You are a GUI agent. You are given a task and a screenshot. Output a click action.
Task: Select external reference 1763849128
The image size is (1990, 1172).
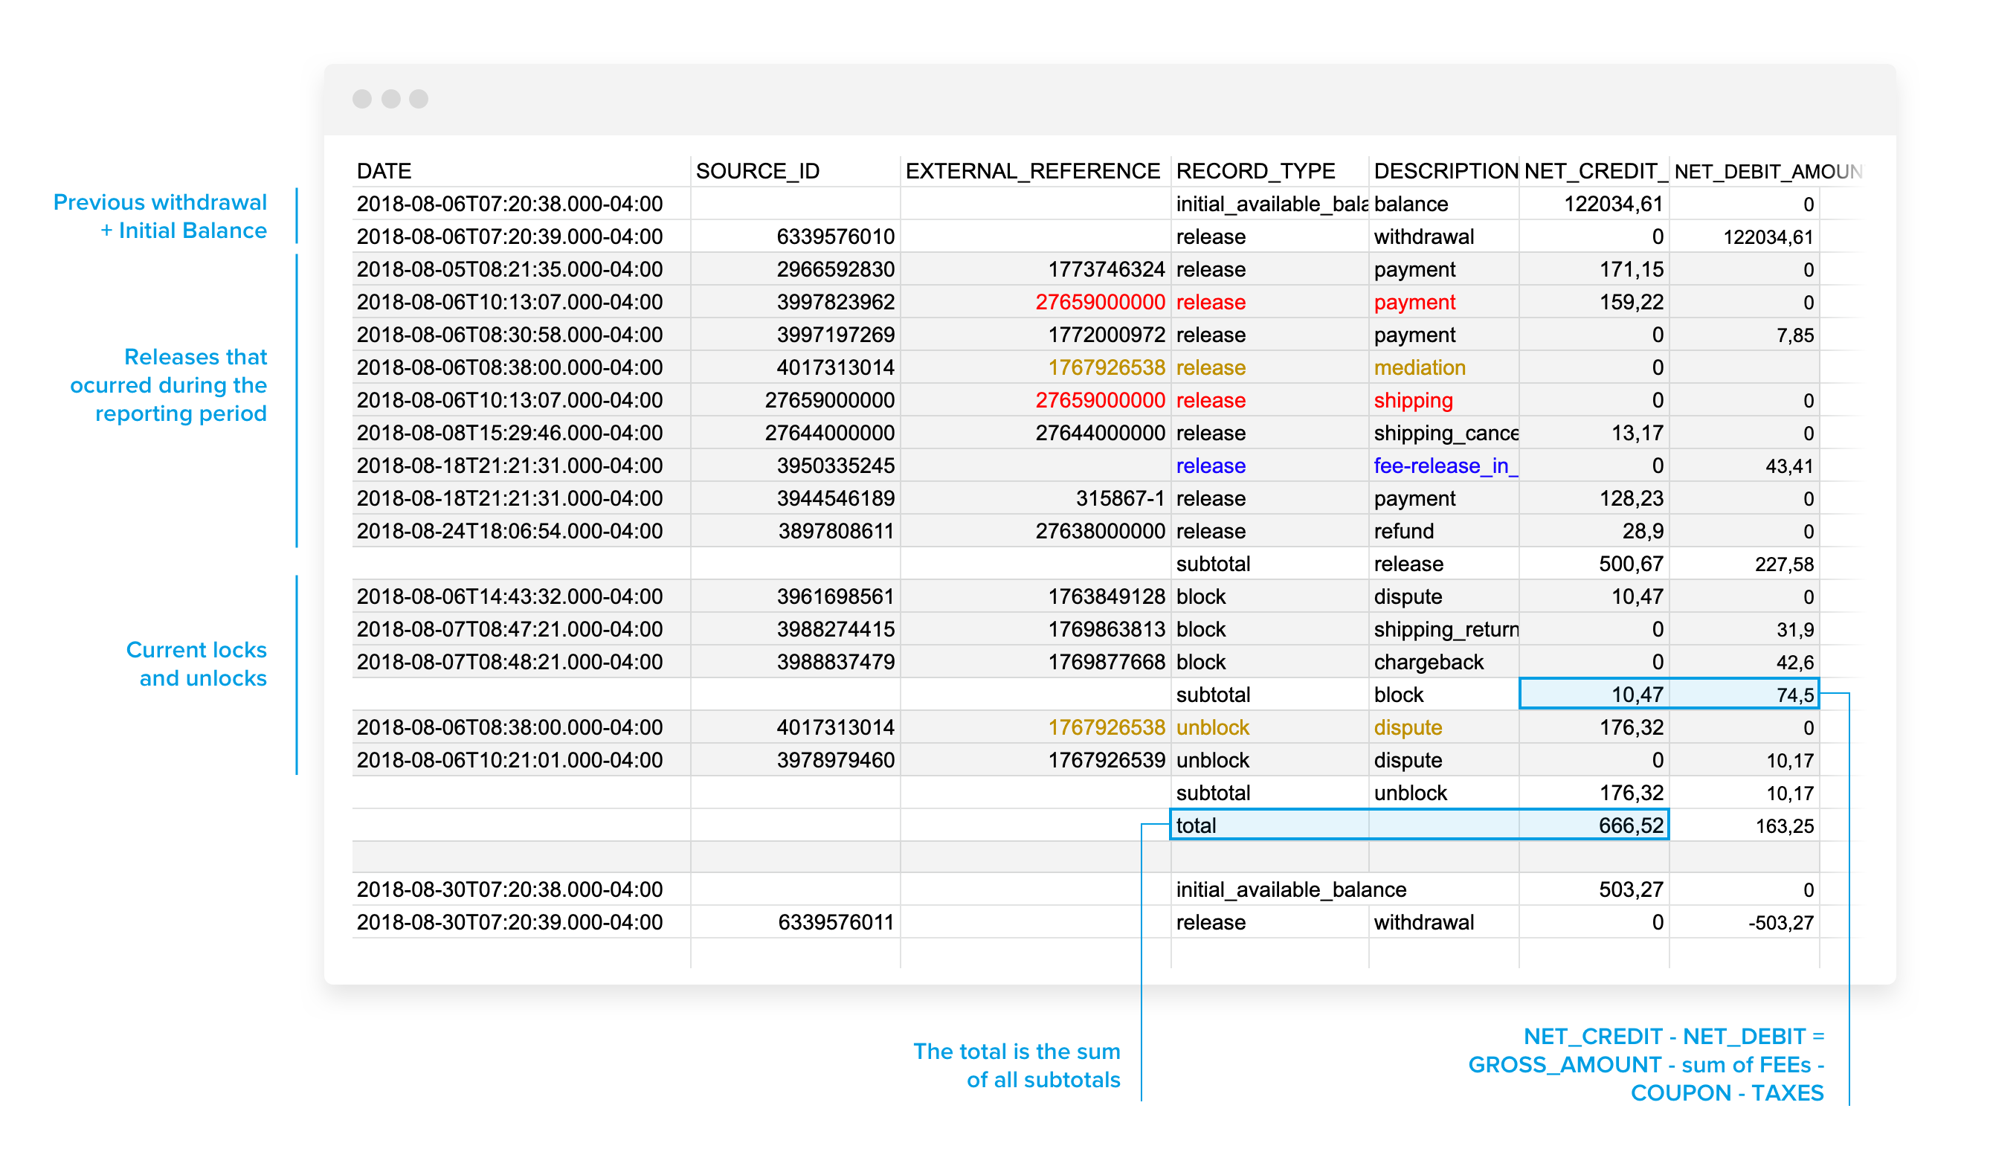pyautogui.click(x=1106, y=597)
